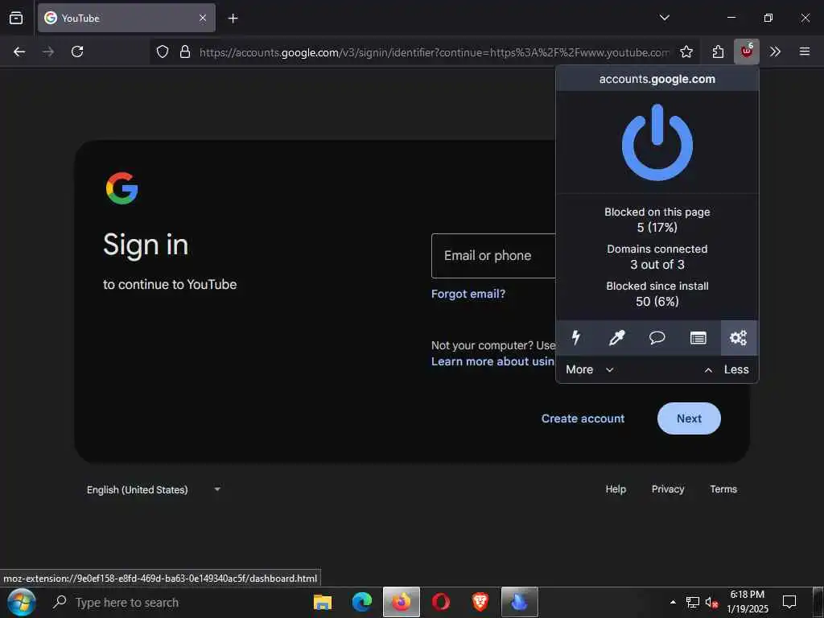The height and width of the screenshot is (618, 824).
Task: Go back to the previous page
Action: tap(19, 51)
